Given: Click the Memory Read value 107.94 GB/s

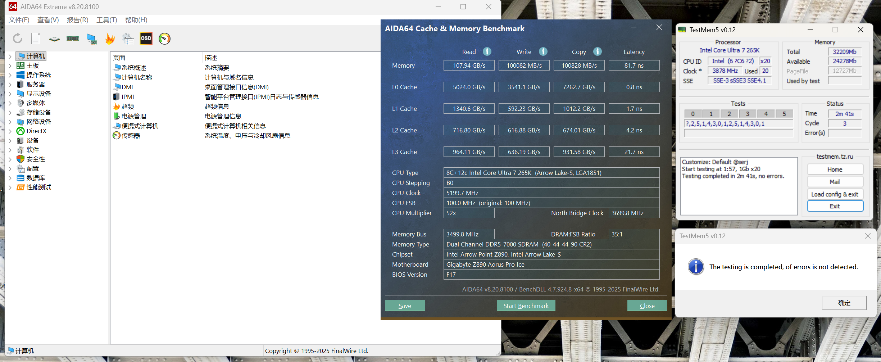Looking at the screenshot, I should tap(469, 65).
